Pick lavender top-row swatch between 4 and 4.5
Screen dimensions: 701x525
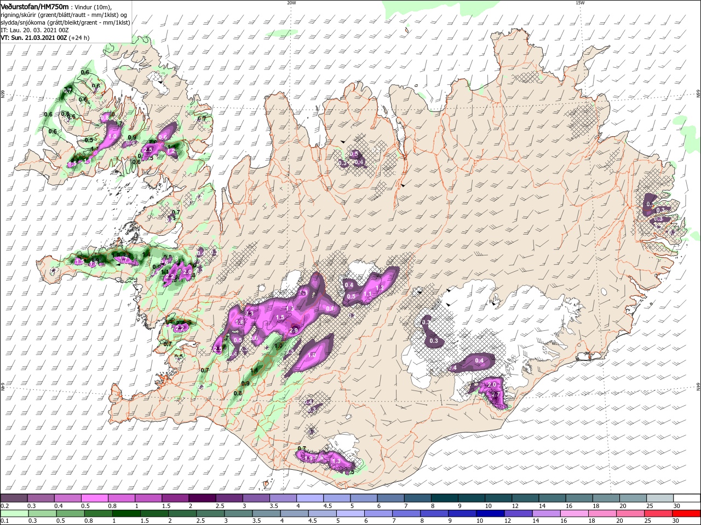click(x=310, y=498)
